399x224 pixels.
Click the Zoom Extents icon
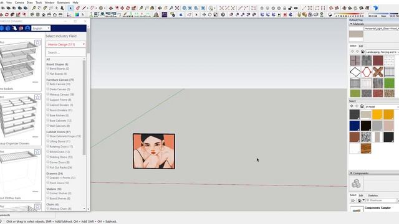[177, 8]
